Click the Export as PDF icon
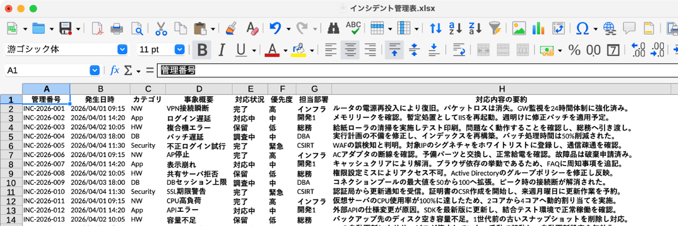Image resolution: width=678 pixels, height=226 pixels. click(x=97, y=28)
